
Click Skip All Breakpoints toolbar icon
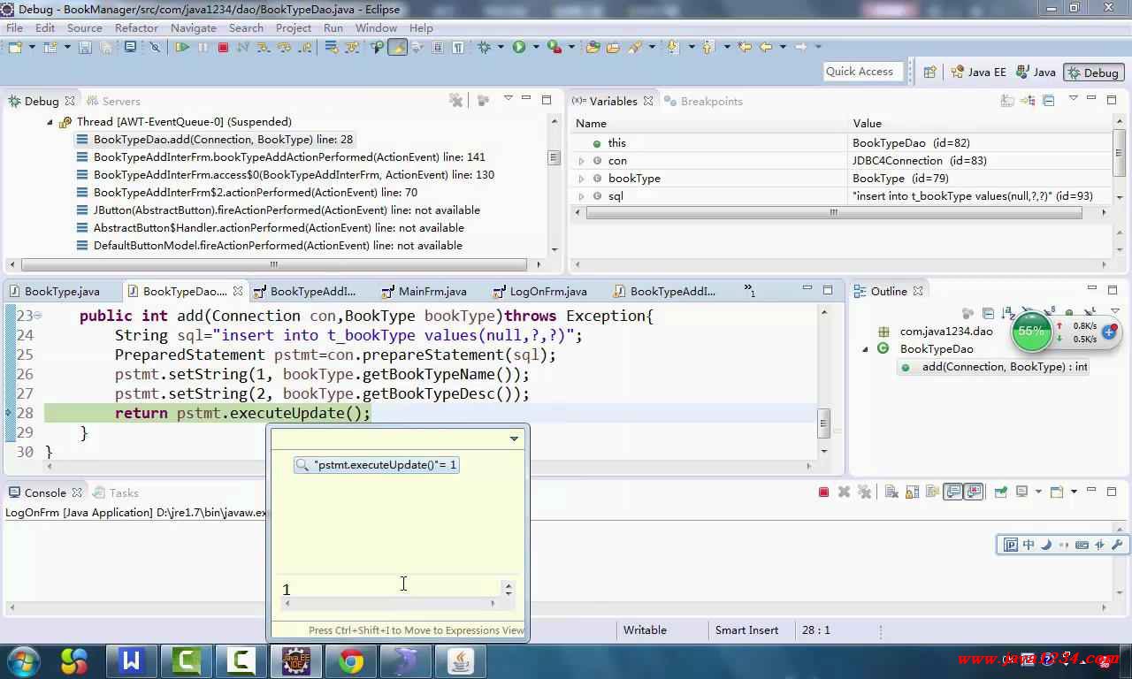pos(155,47)
